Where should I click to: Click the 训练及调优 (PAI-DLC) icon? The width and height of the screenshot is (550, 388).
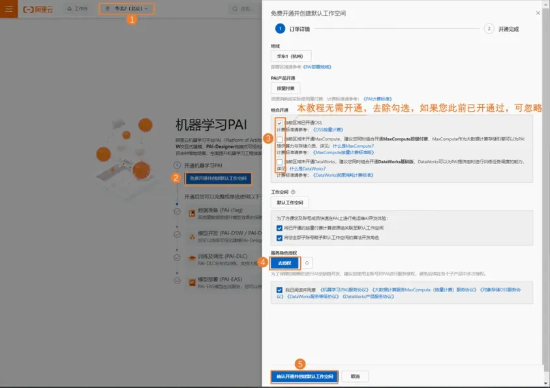(192, 257)
